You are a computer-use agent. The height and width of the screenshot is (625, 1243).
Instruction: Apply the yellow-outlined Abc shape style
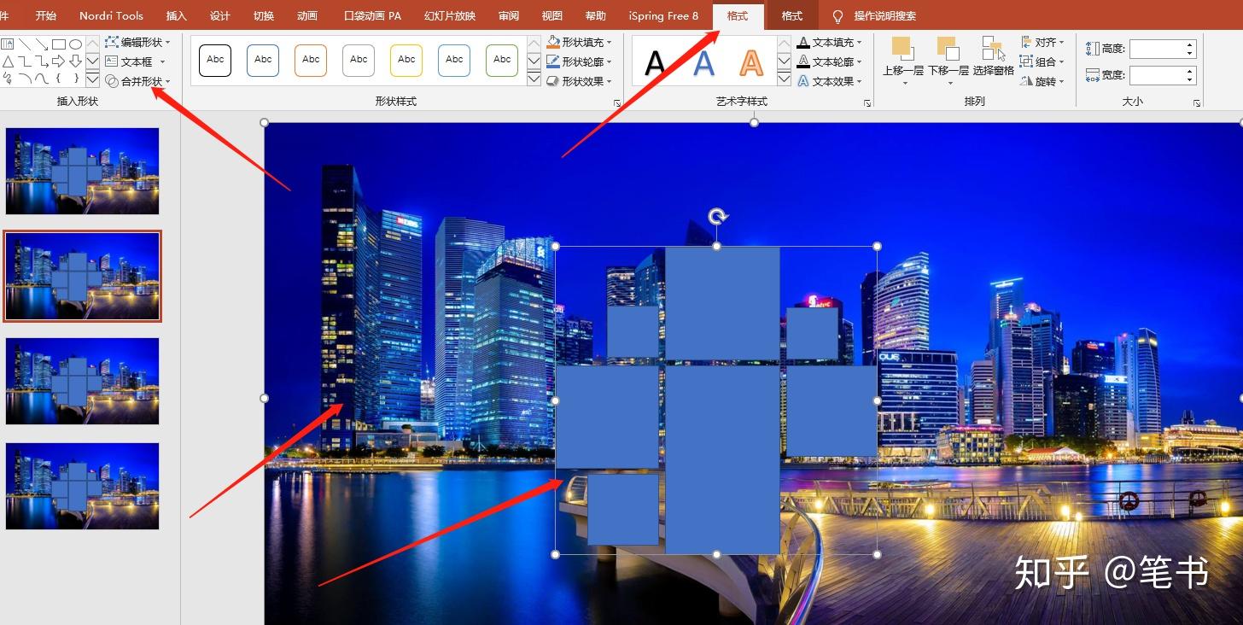click(x=406, y=61)
